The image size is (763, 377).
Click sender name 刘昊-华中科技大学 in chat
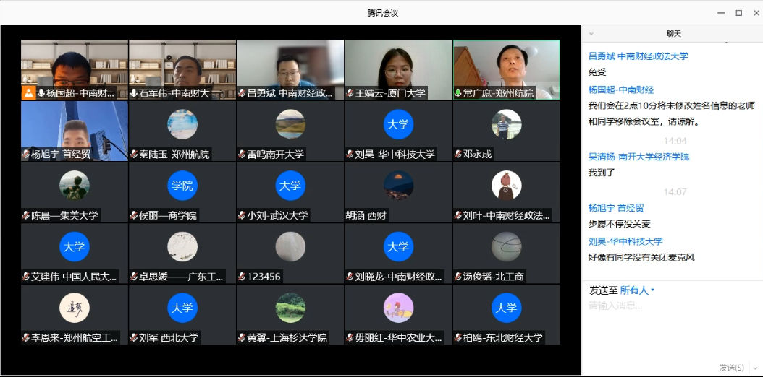(625, 241)
